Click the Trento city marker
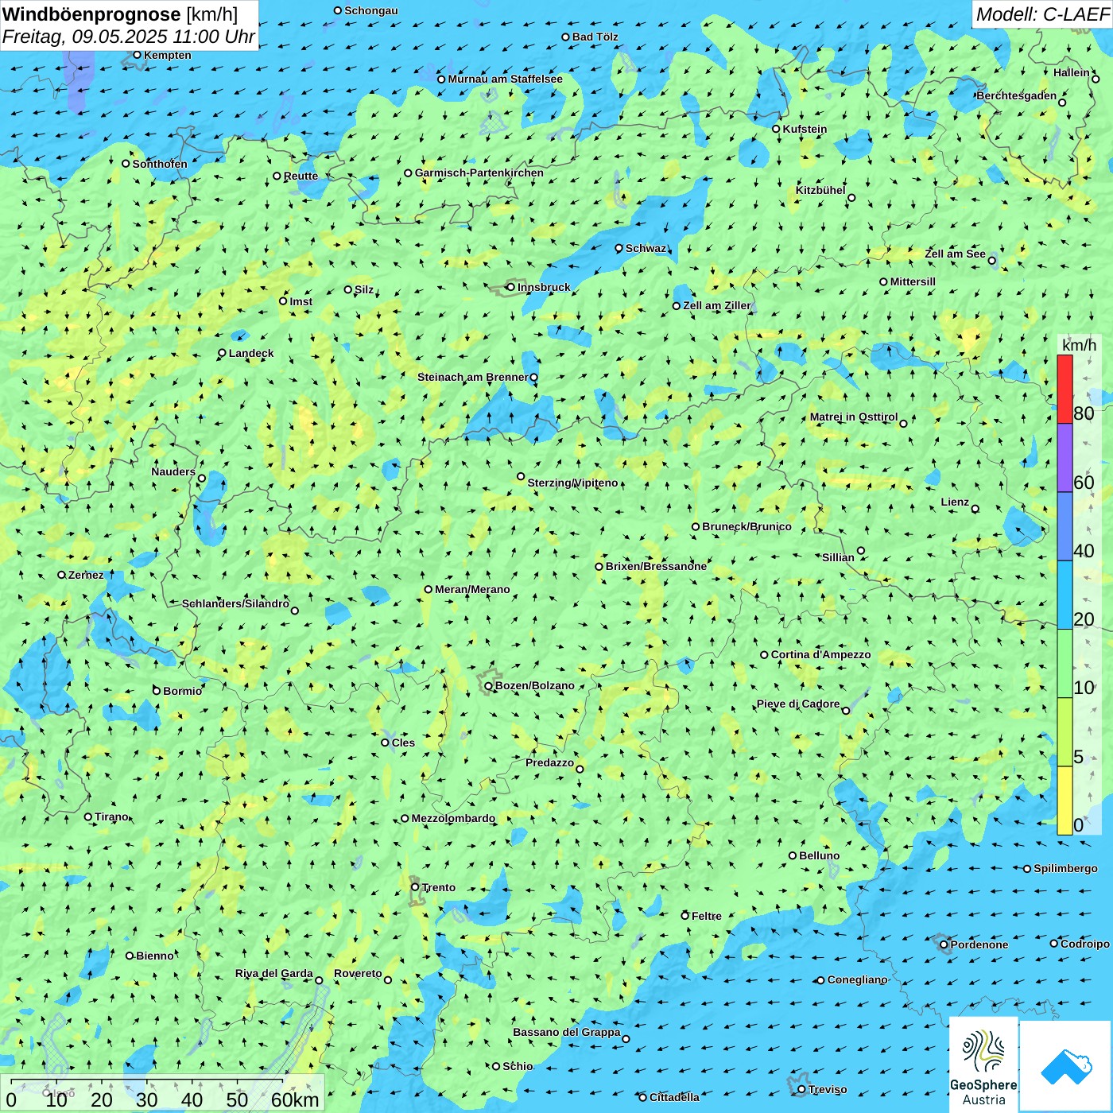 point(415,887)
